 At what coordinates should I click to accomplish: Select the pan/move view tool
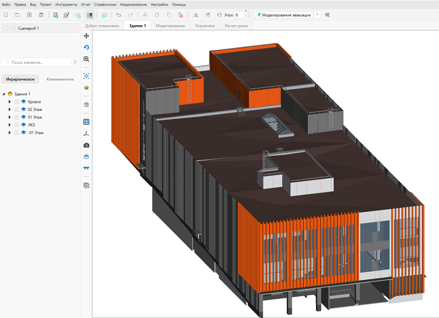pos(86,36)
